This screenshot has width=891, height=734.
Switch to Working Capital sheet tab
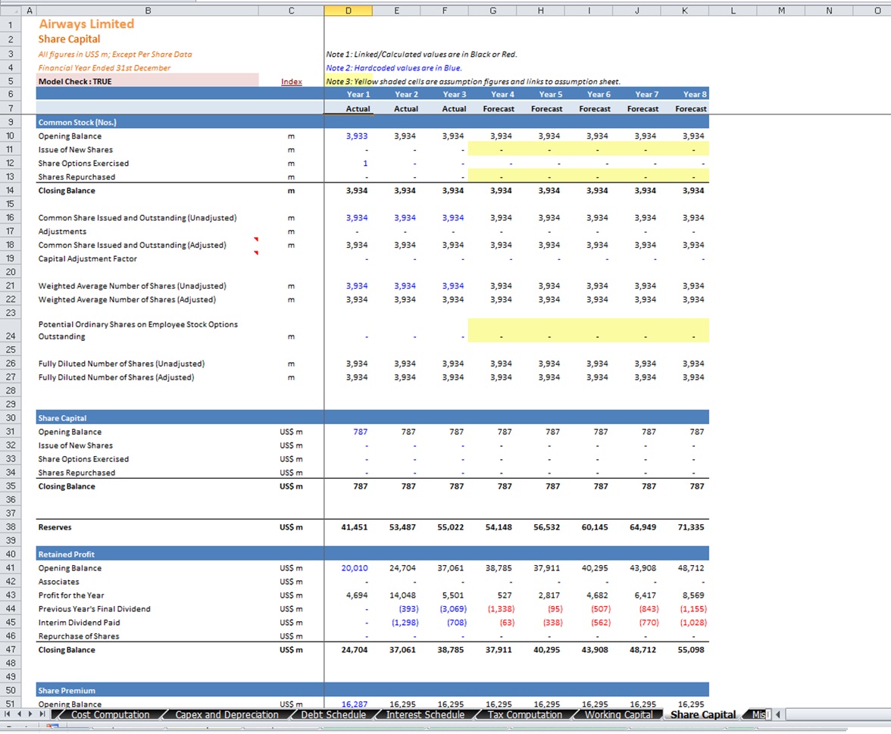[x=618, y=715]
